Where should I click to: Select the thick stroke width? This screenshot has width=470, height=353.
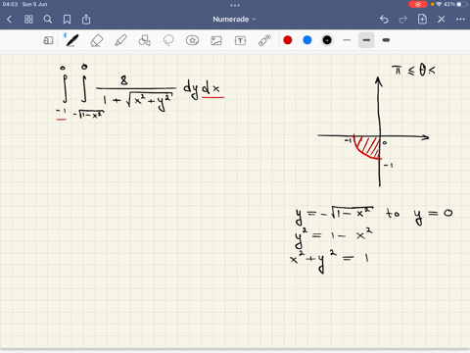tap(386, 40)
